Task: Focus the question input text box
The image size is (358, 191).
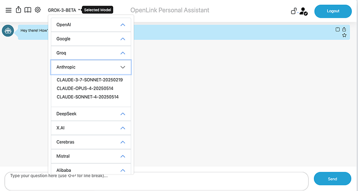Action: (156, 181)
